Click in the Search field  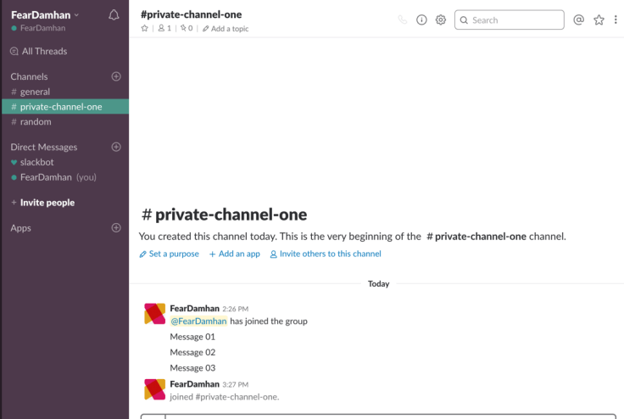[x=515, y=20]
